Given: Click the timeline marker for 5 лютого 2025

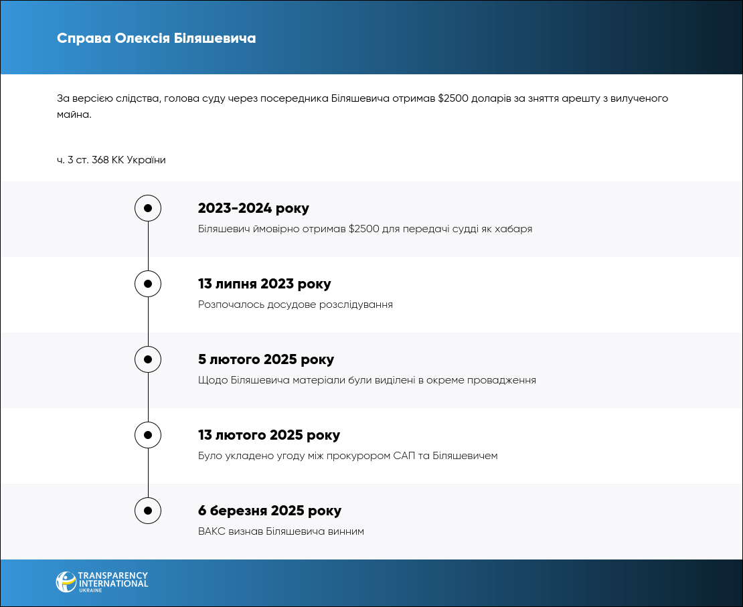Looking at the screenshot, I should coord(148,359).
